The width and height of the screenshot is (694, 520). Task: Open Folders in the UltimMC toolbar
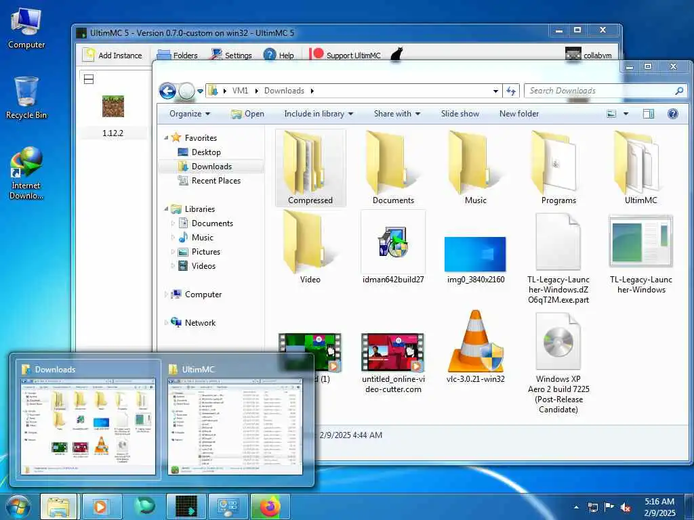pyautogui.click(x=178, y=56)
